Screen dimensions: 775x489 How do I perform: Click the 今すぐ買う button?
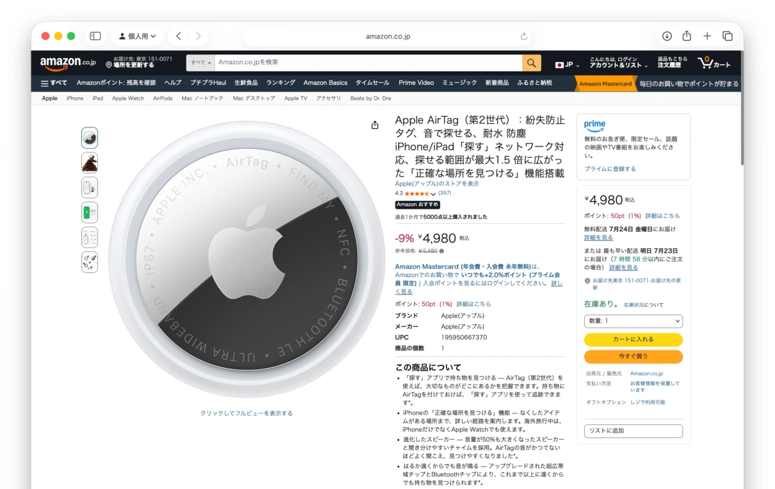(x=633, y=356)
